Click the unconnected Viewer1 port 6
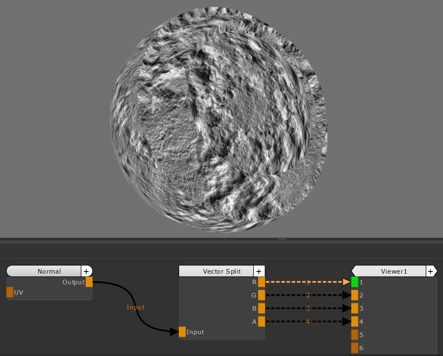 click(355, 348)
